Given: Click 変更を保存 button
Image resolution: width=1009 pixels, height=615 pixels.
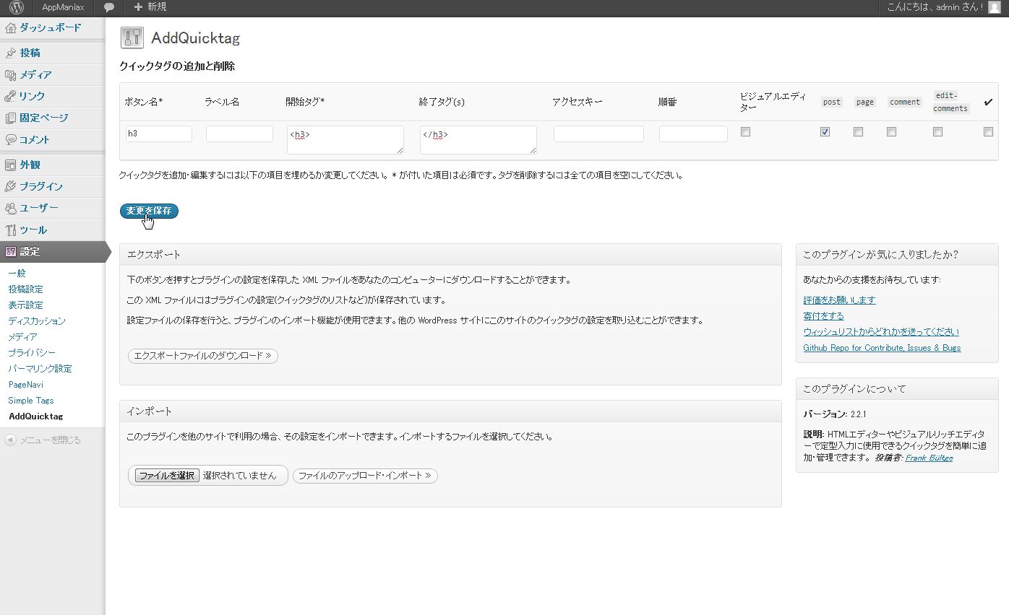Looking at the screenshot, I should click(149, 211).
